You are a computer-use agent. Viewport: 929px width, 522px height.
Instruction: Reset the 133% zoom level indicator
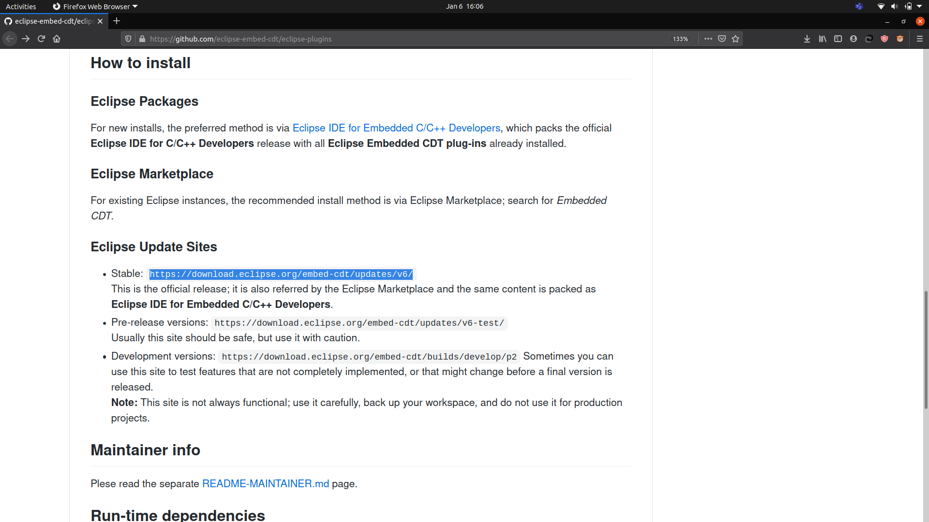click(680, 39)
